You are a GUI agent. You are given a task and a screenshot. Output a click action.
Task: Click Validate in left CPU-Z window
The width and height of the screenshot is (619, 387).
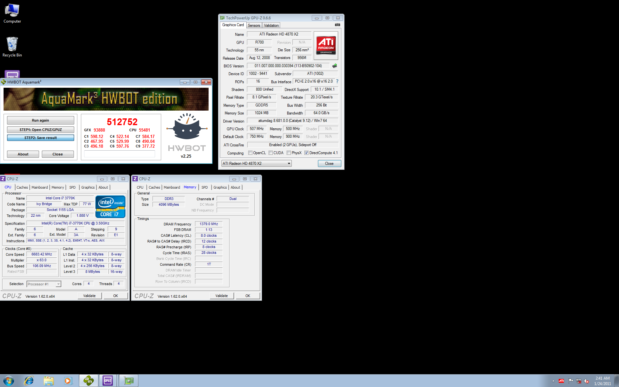[x=89, y=296]
